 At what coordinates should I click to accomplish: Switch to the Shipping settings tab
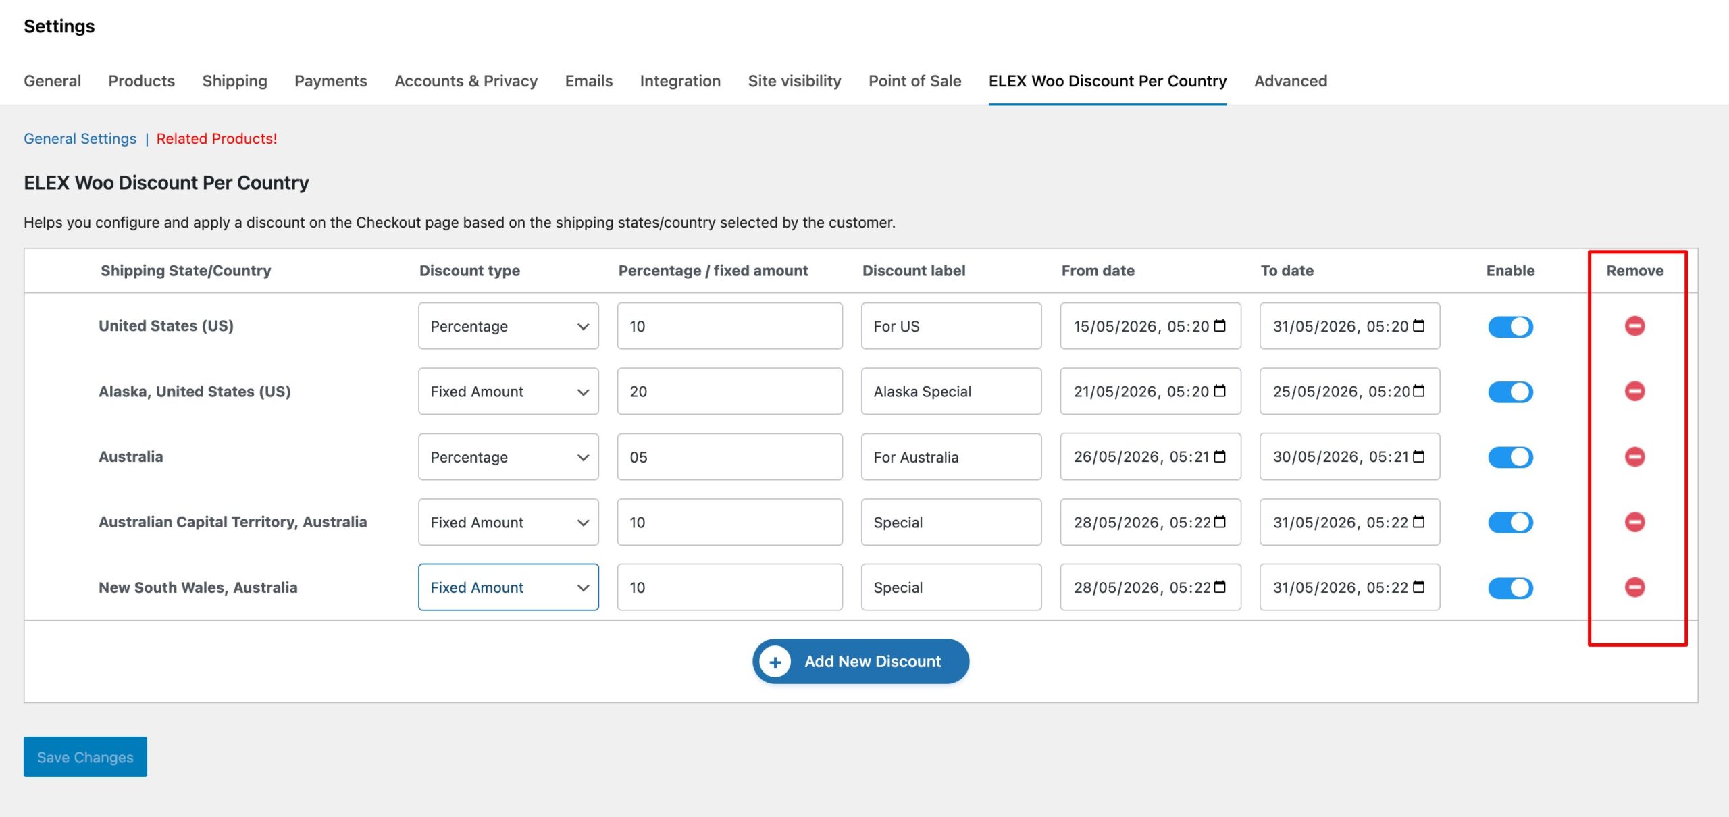pyautogui.click(x=234, y=81)
